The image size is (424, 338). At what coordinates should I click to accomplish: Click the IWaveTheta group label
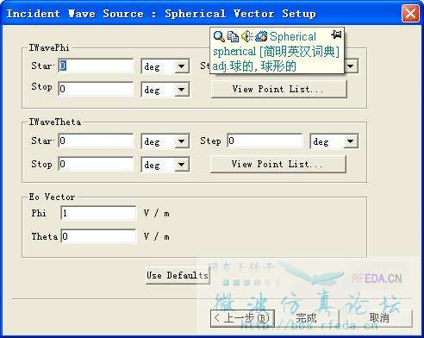[55, 122]
